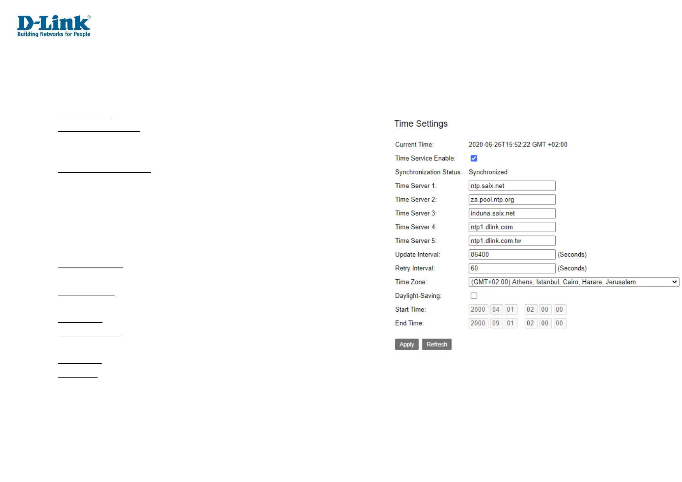Focus the Time Server 3 field
This screenshot has width=682, height=482.
click(x=512, y=213)
